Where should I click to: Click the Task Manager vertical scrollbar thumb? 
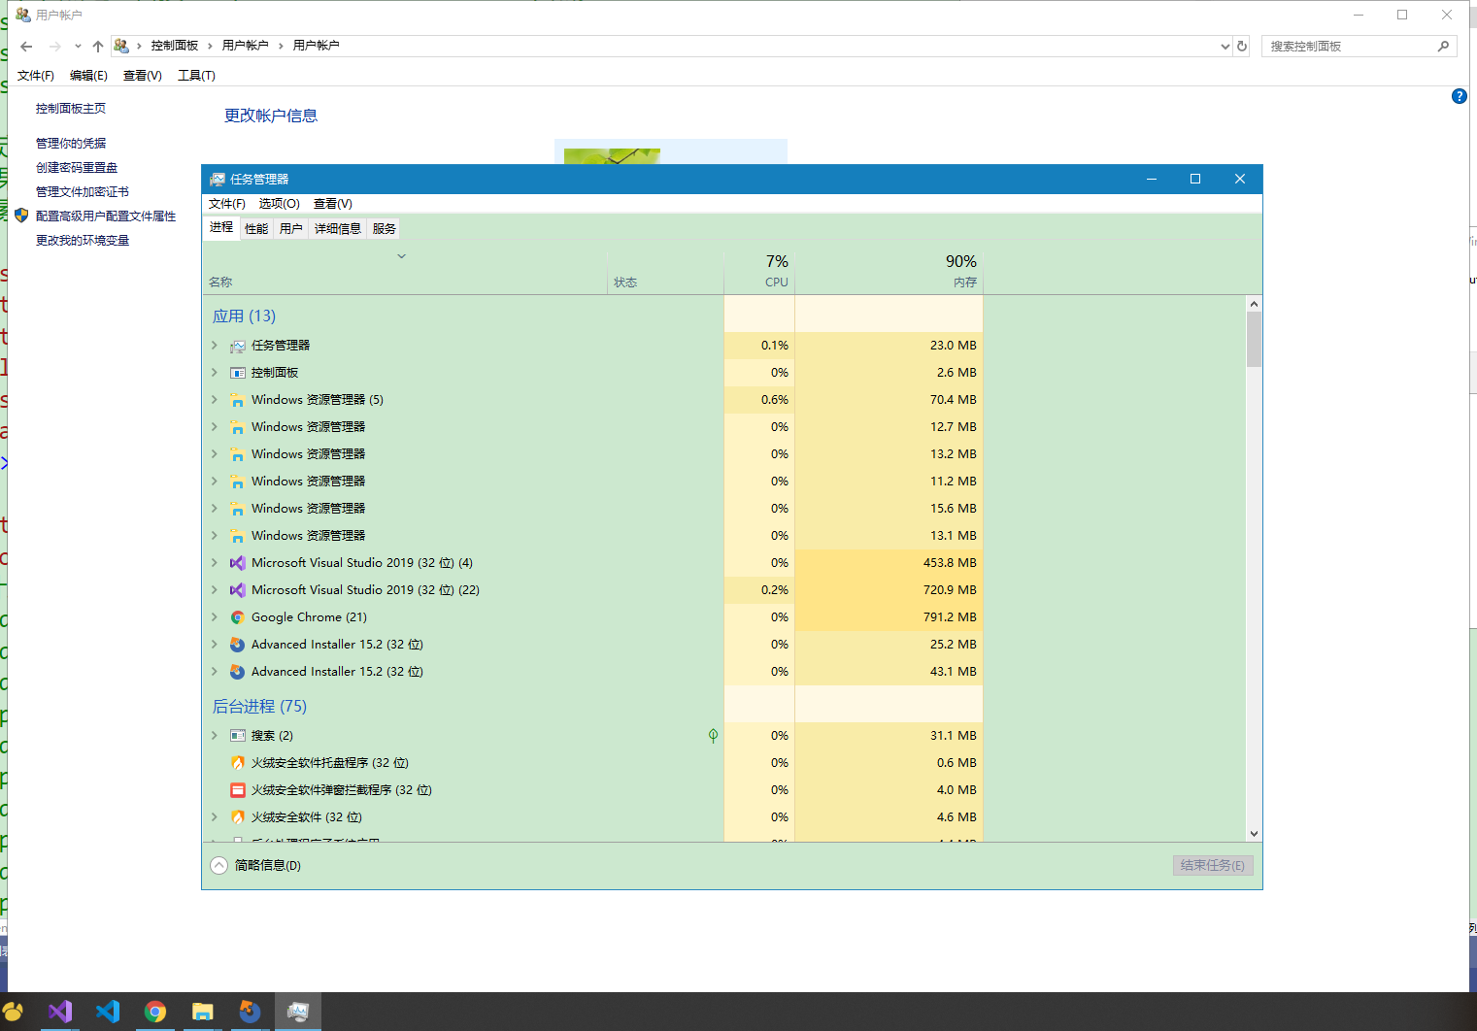(1254, 339)
